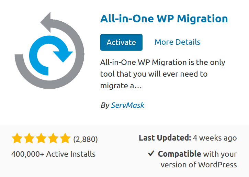
Task: Click the third rating star
Action: click(41, 139)
